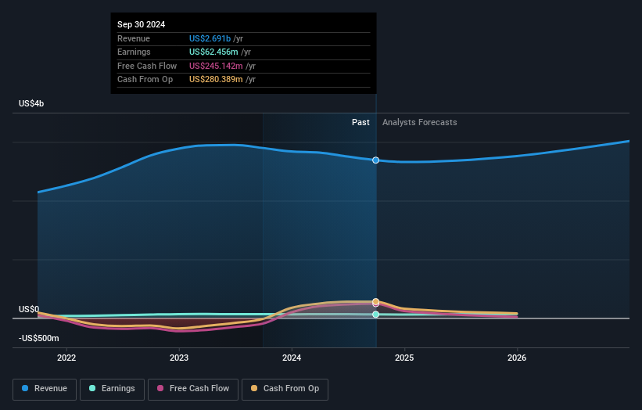Viewport: 642px width, 410px height.
Task: Click the Sep 30 2024 tooltip date
Action: coord(142,24)
